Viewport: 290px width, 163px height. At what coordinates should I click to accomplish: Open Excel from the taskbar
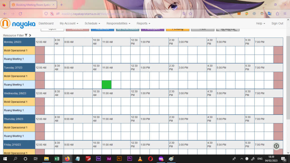point(57,159)
